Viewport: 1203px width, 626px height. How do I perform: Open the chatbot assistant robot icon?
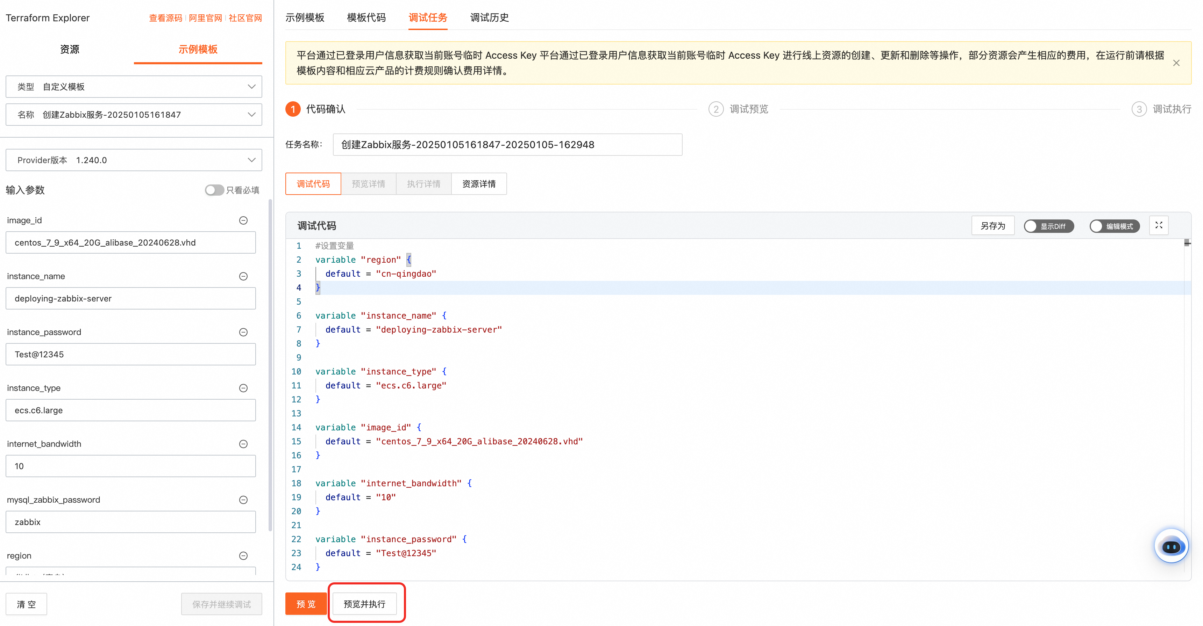tap(1171, 546)
